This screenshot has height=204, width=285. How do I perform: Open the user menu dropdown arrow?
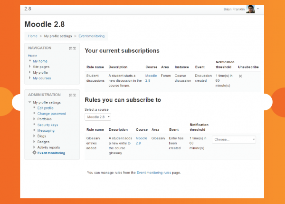(258, 9)
